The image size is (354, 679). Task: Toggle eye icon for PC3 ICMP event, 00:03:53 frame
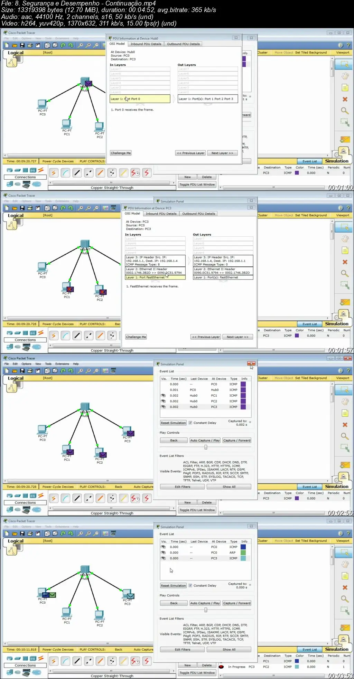coord(163,558)
